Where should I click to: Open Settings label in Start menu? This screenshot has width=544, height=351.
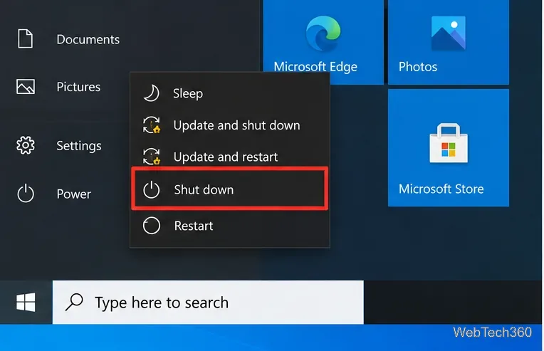click(x=79, y=146)
